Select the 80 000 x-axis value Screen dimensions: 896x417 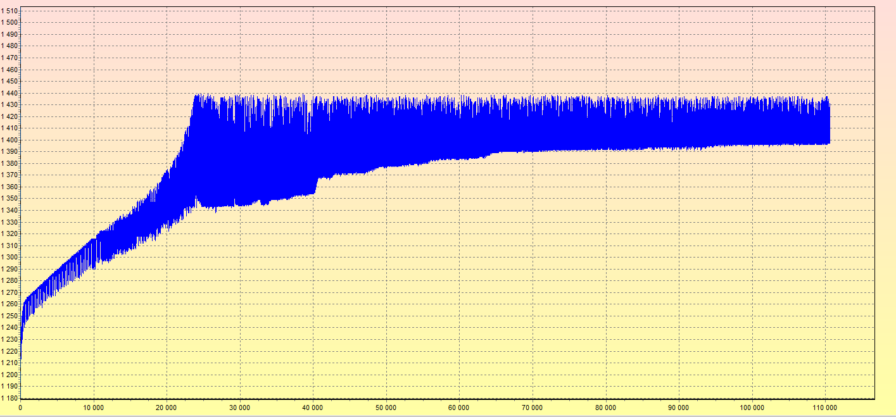pos(606,408)
